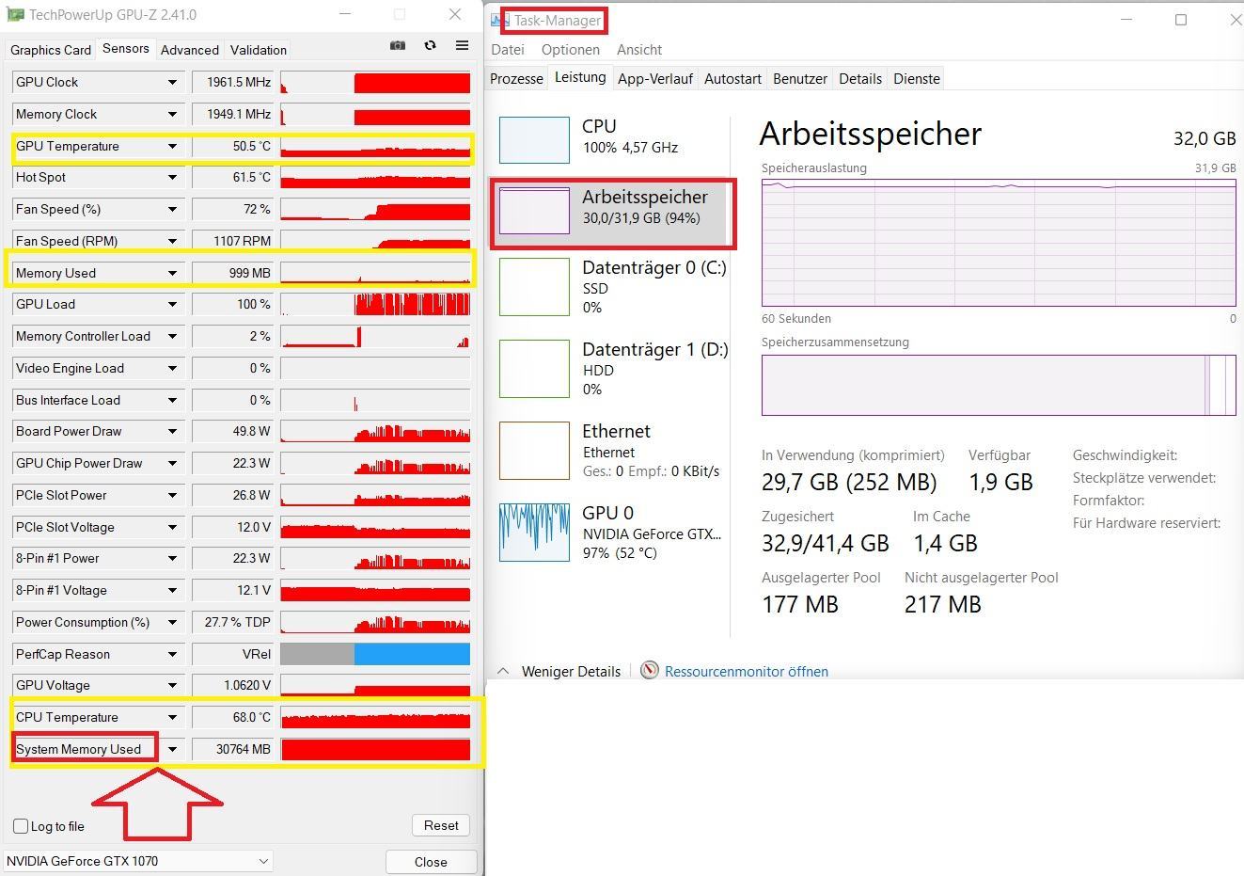Open the Ressourcenmonitor öffnen link
The width and height of the screenshot is (1244, 876).
[747, 671]
